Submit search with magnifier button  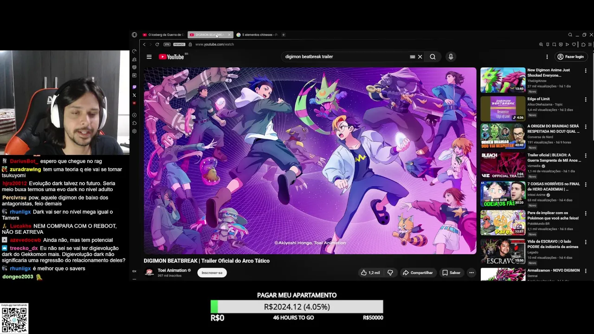(433, 57)
